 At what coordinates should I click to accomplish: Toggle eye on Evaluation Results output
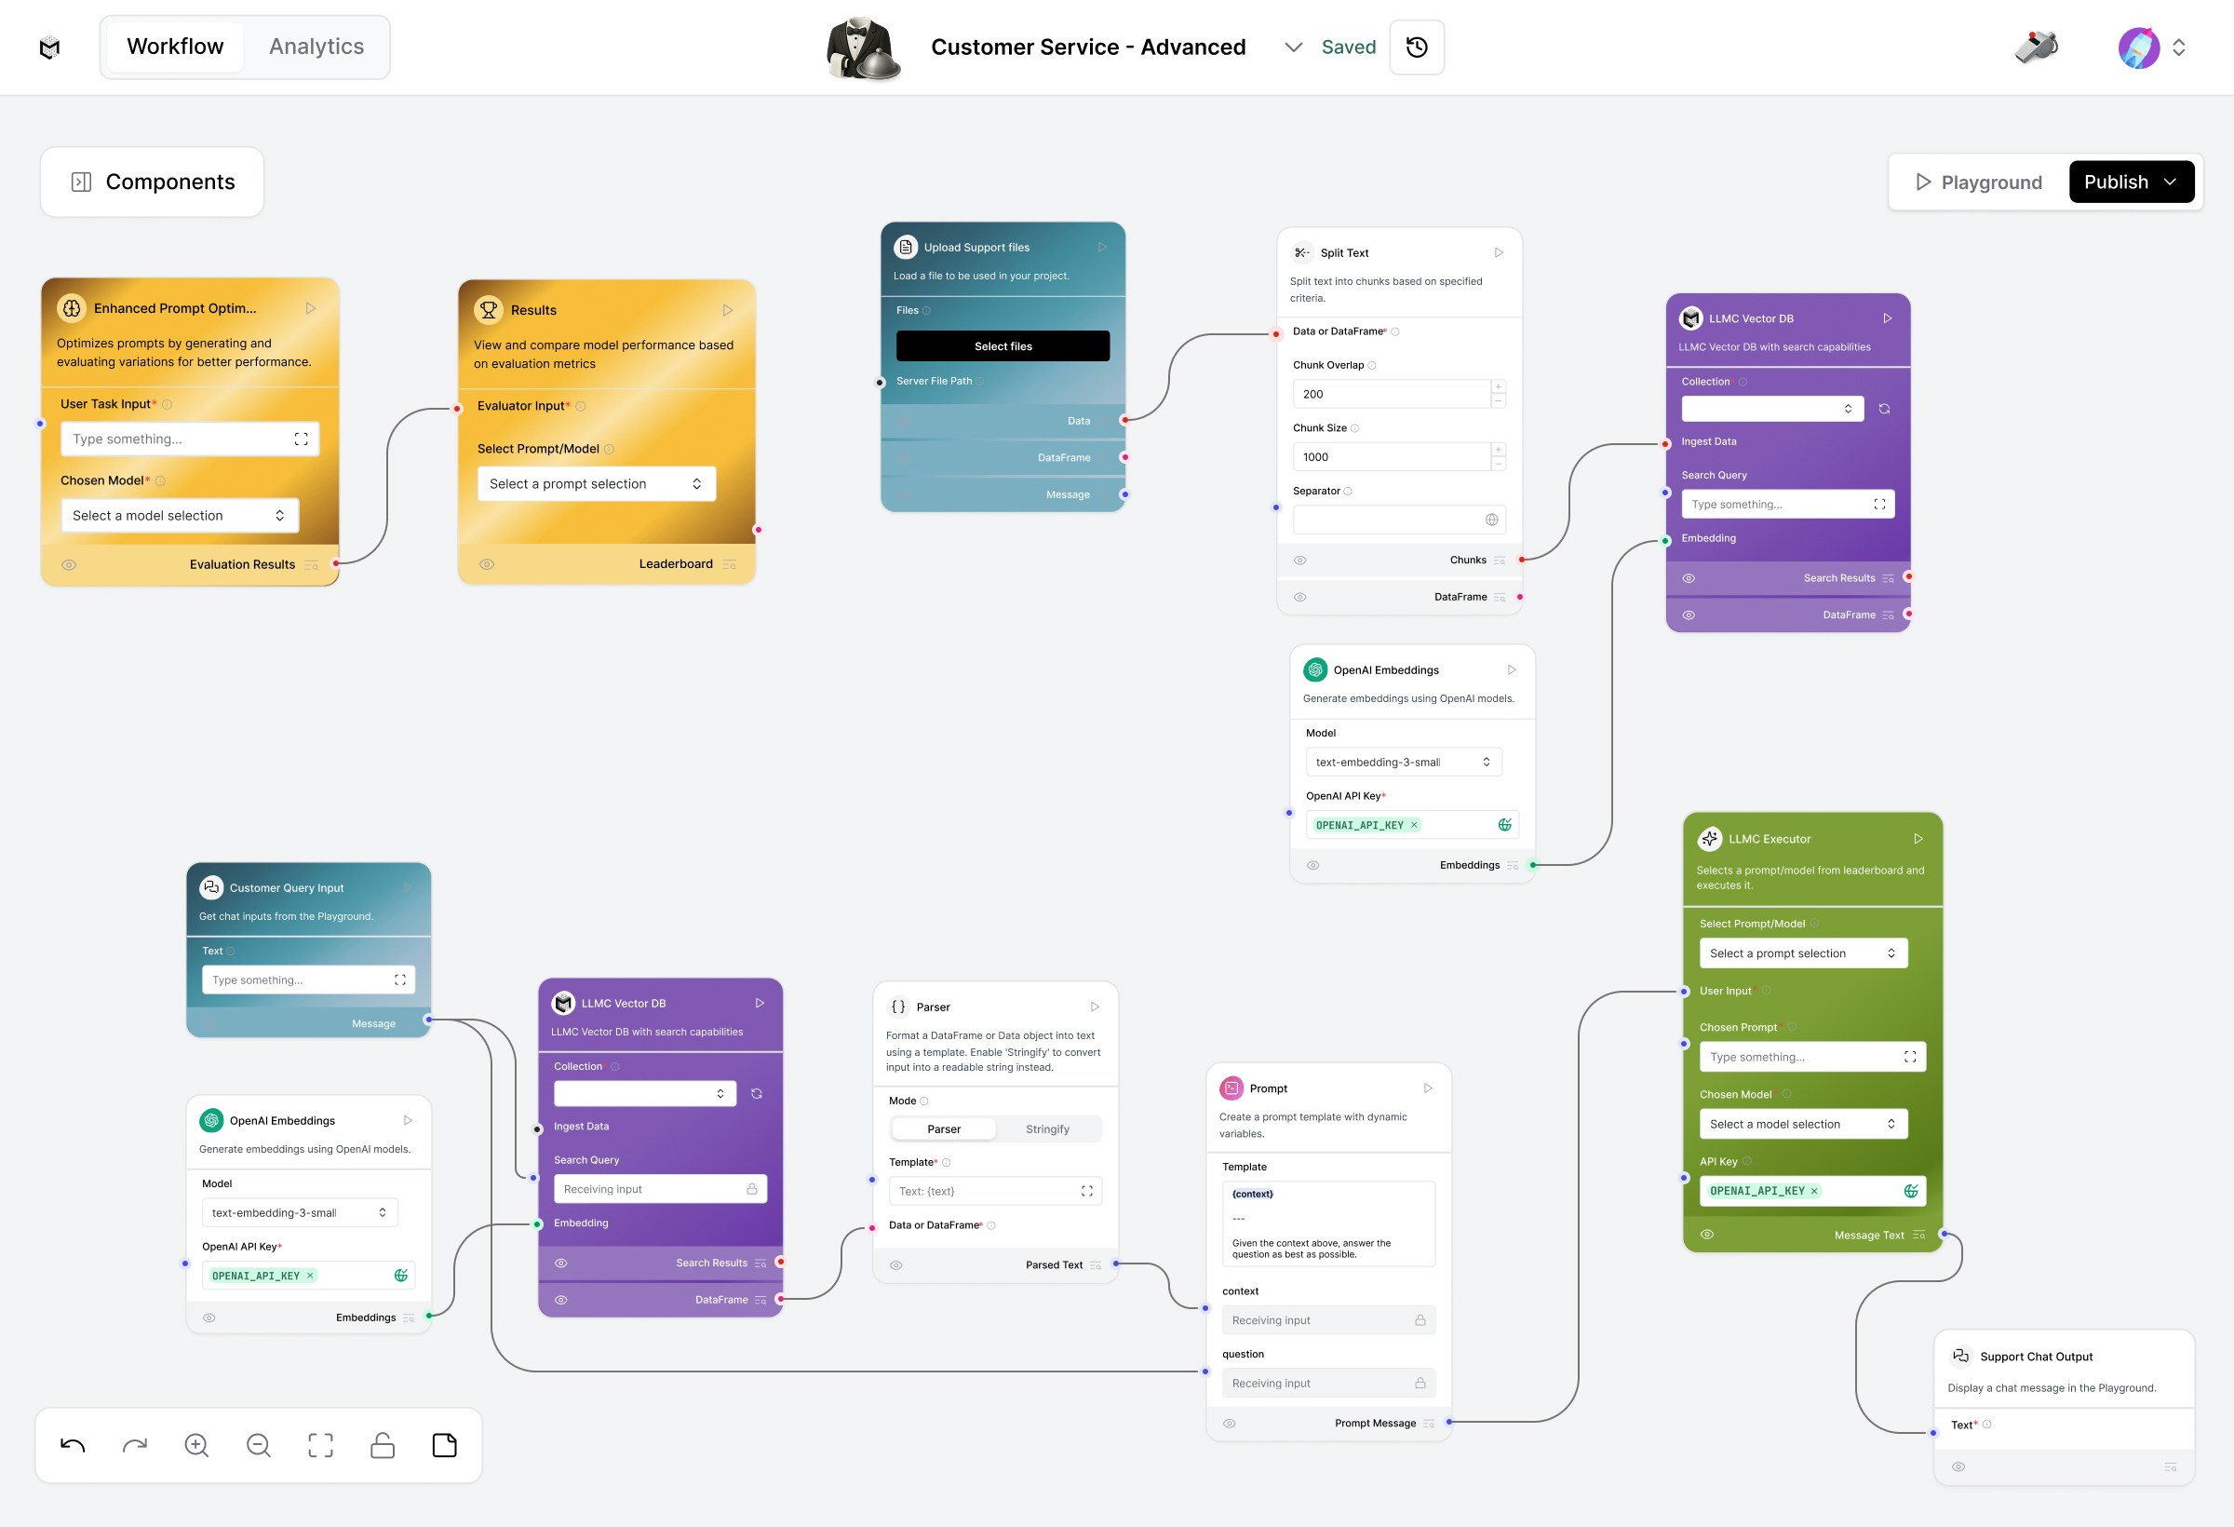(69, 564)
